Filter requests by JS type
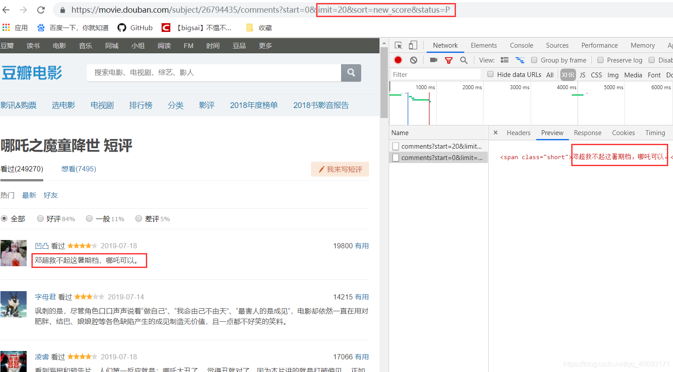This screenshot has width=673, height=372. pyautogui.click(x=582, y=75)
